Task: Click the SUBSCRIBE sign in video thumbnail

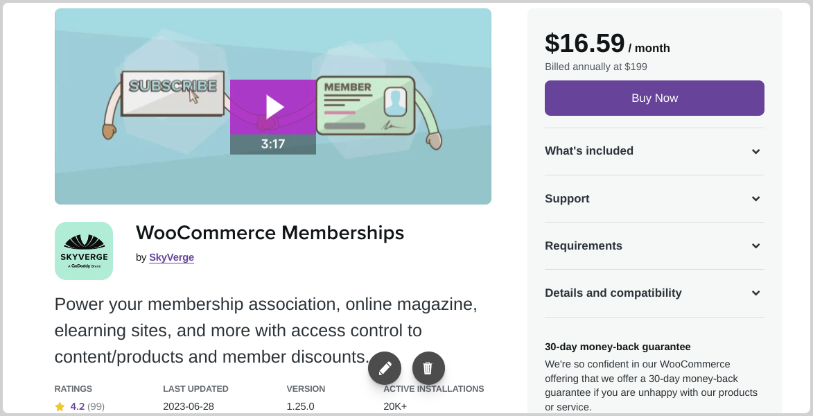Action: click(173, 94)
